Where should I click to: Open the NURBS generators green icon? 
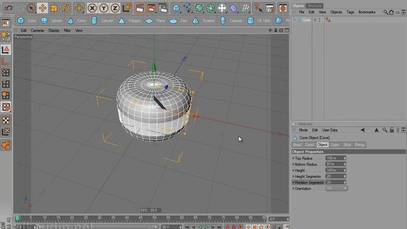point(199,8)
